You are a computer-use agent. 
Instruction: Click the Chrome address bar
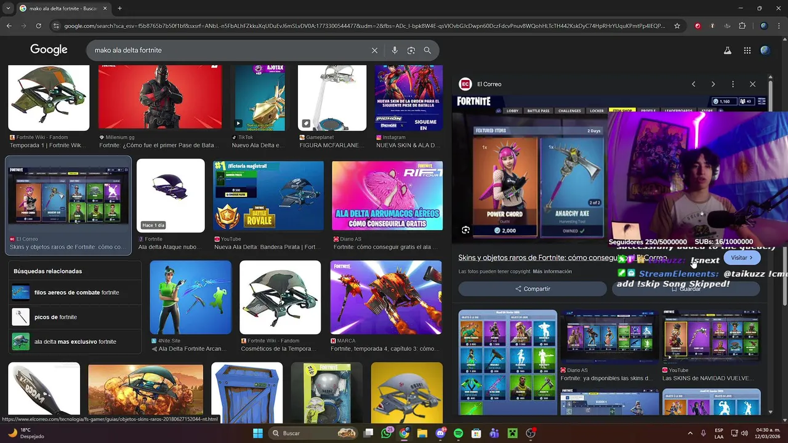click(x=363, y=26)
